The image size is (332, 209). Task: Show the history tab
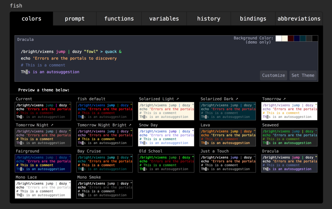[x=208, y=19]
